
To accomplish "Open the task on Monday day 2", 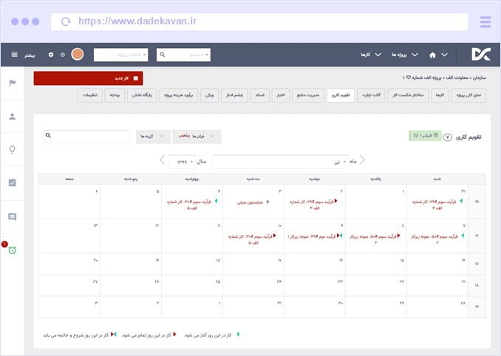I will coord(313,205).
